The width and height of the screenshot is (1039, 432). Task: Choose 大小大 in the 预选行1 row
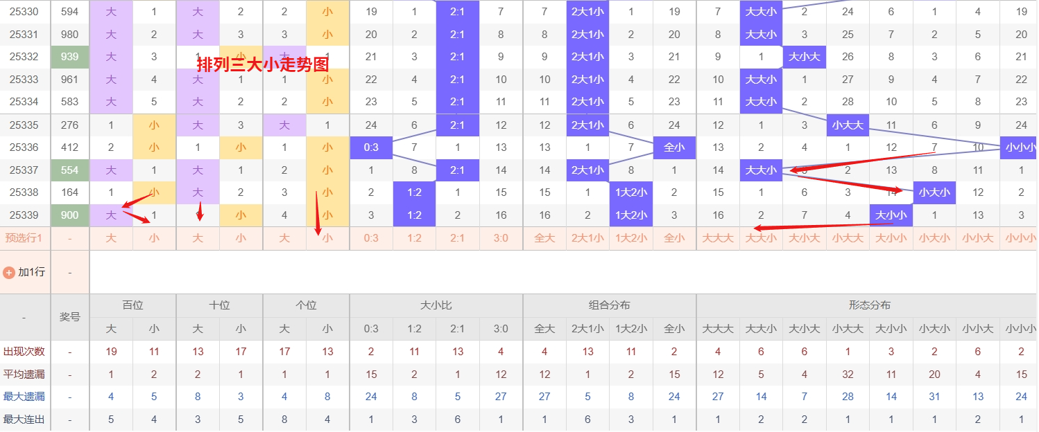point(805,238)
